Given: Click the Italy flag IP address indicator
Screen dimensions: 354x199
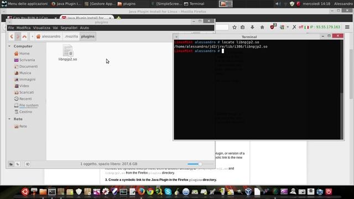Looking at the screenshot, I should (322, 27).
